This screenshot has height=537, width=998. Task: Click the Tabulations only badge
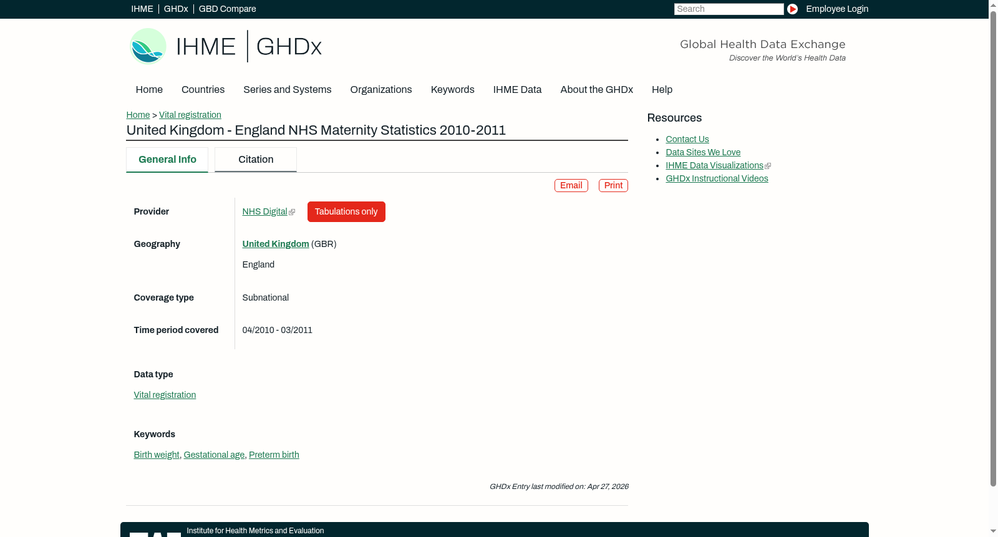(x=346, y=211)
